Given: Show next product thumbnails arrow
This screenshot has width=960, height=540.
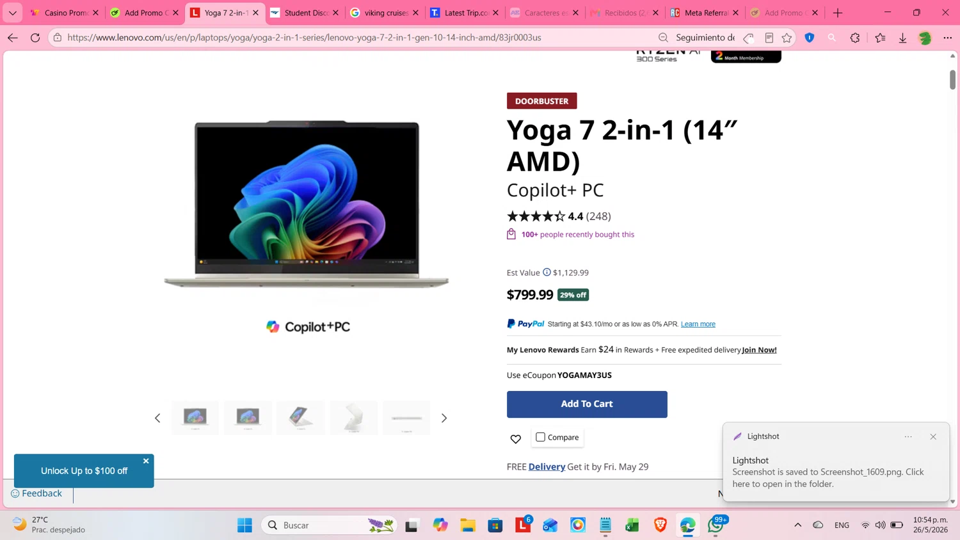Looking at the screenshot, I should (x=444, y=418).
